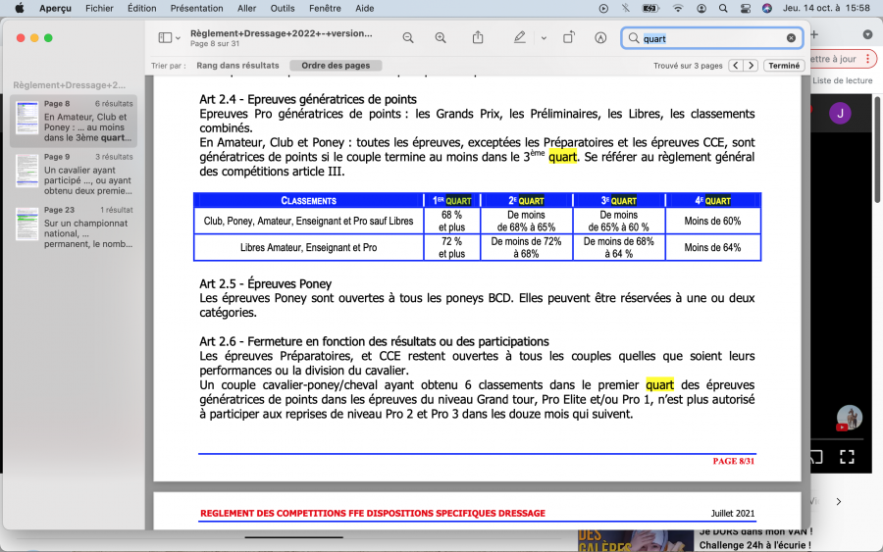Open the Présentation menu

click(196, 8)
